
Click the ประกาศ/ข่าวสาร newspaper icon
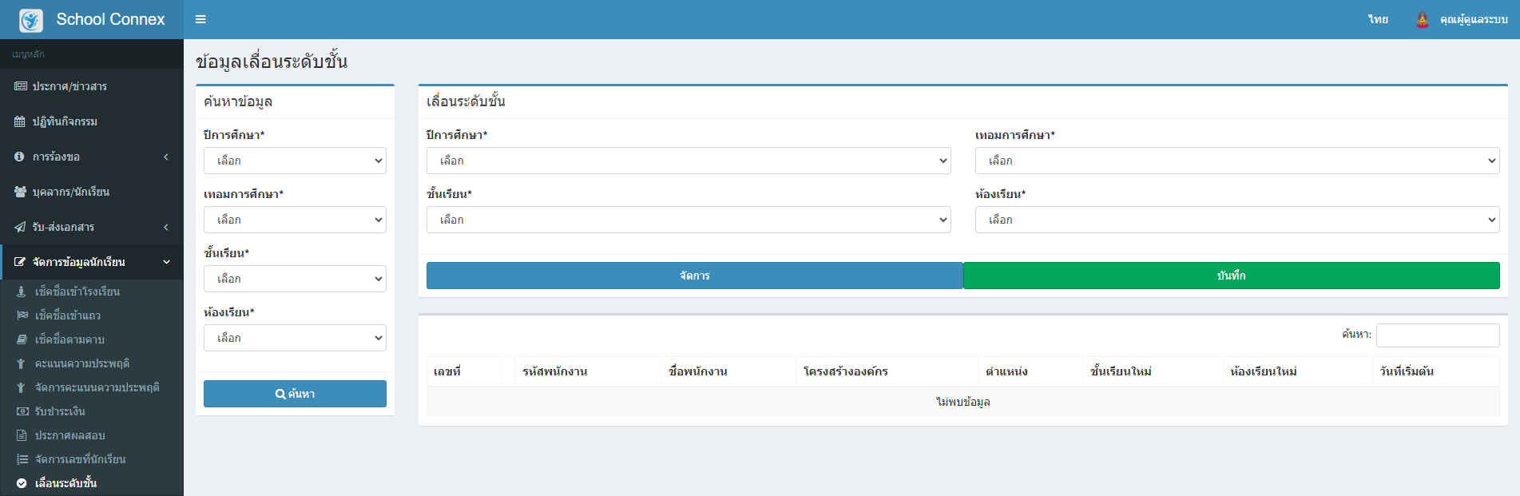coord(21,86)
